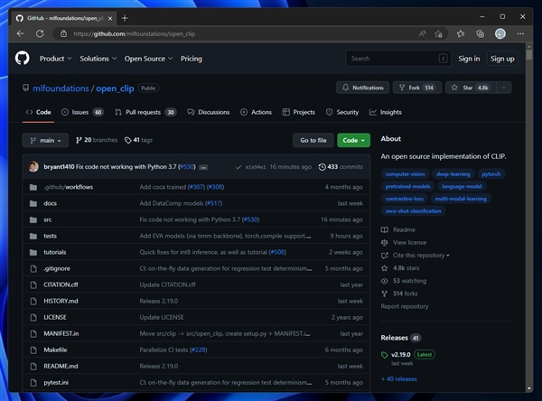Open the browser collections icon
The height and width of the screenshot is (401, 542).
[x=480, y=33]
